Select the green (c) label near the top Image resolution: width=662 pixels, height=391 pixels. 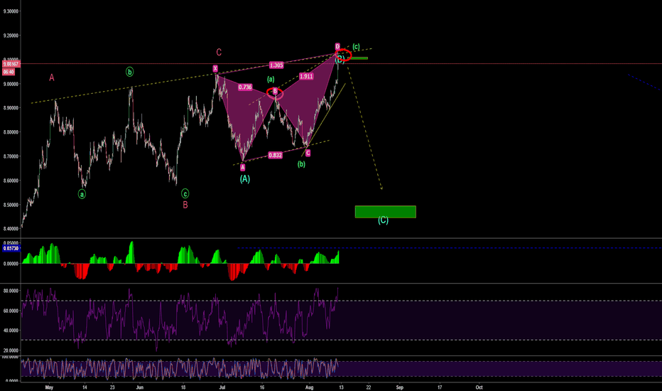point(356,46)
